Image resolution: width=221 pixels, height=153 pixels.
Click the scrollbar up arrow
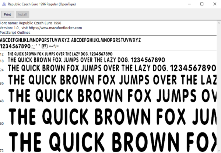pos(219,23)
